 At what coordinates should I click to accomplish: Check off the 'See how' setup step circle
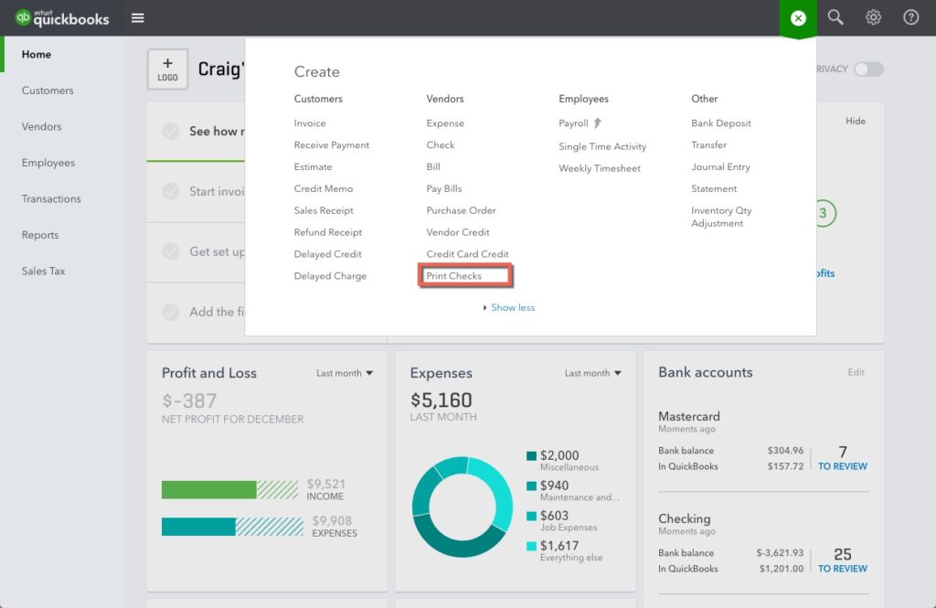click(170, 131)
